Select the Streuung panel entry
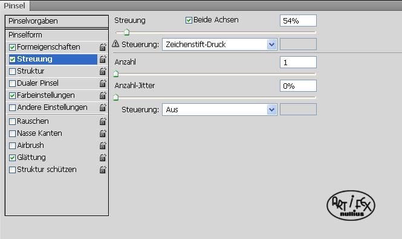402x239 pixels. click(x=53, y=59)
